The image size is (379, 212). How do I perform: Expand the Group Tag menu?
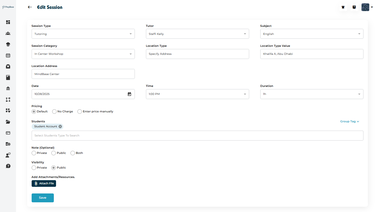350,121
